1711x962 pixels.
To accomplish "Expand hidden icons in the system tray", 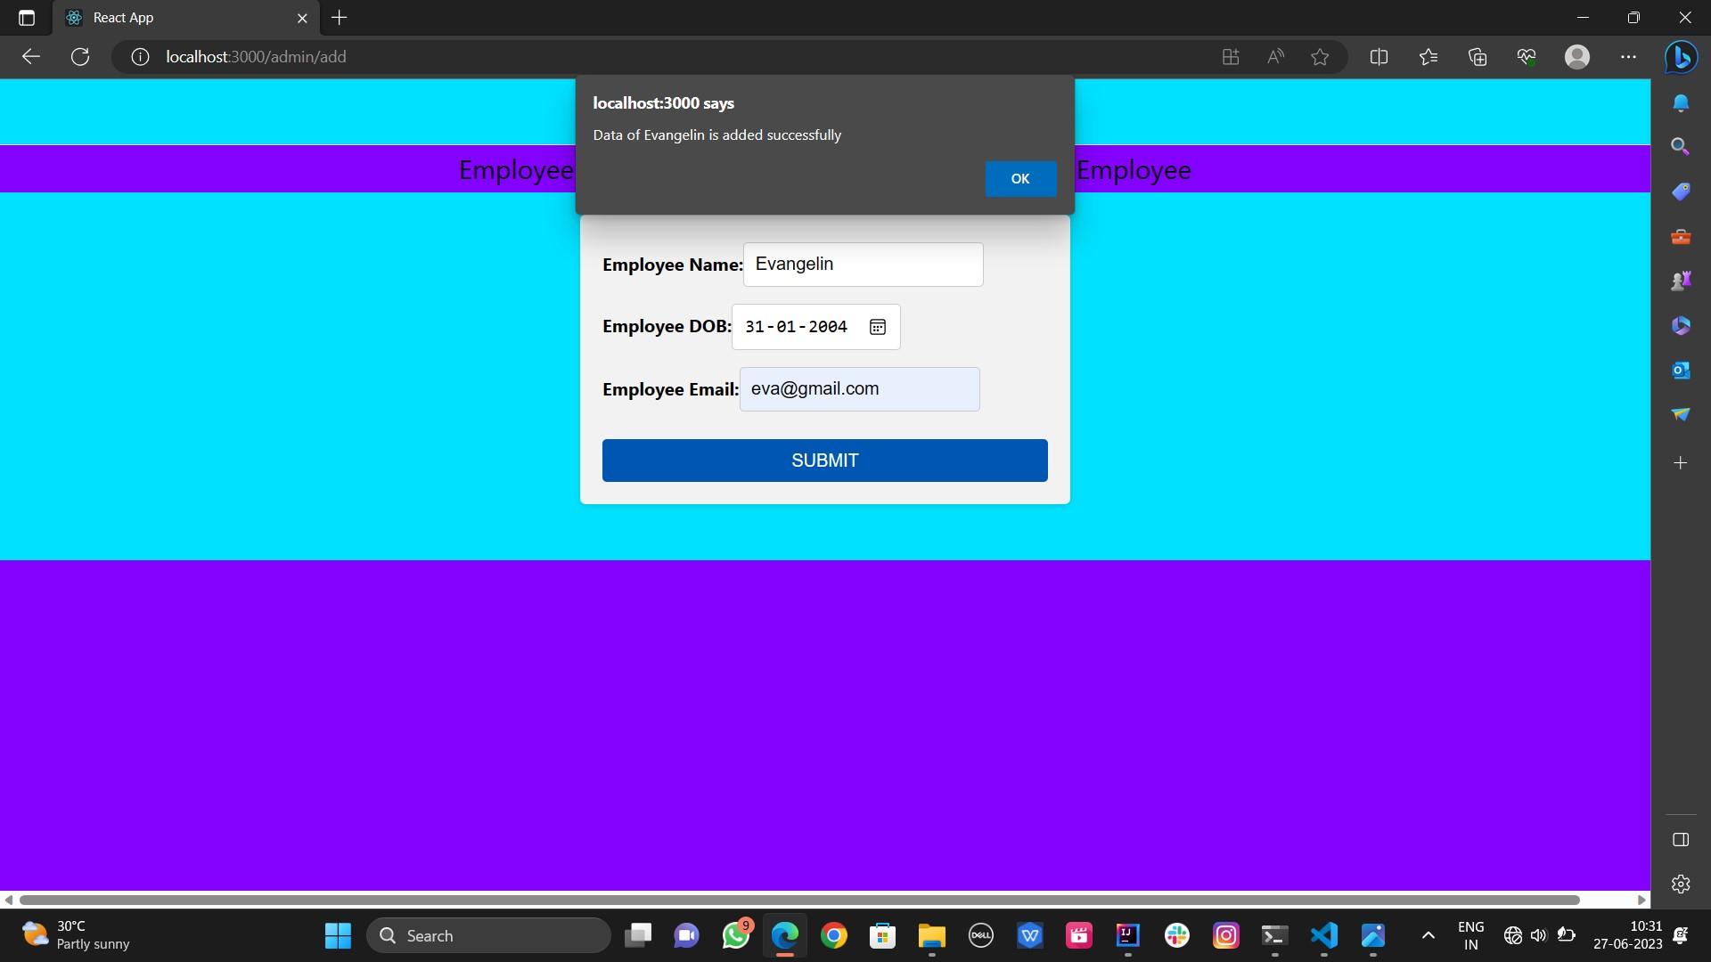I will 1427,935.
